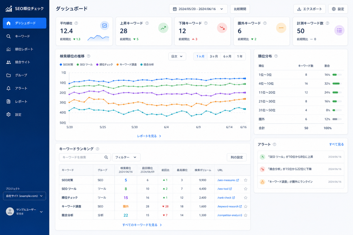The width and height of the screenshot is (353, 235).
Task: Star the SEO対策 keyword row
Action: (x=246, y=180)
